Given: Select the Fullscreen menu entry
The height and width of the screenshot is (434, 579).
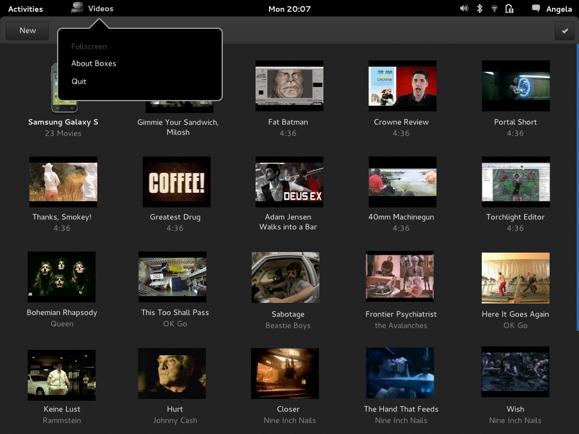Looking at the screenshot, I should pyautogui.click(x=89, y=46).
